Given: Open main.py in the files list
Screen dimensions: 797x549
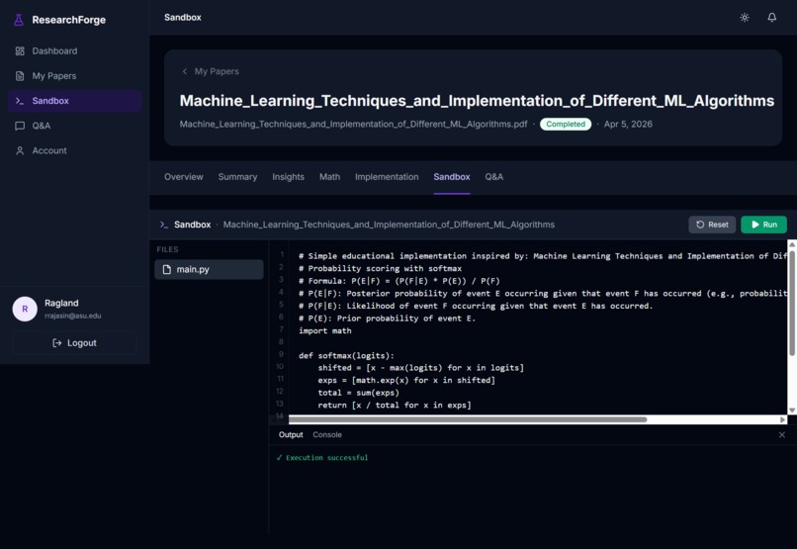Looking at the screenshot, I should pos(209,269).
